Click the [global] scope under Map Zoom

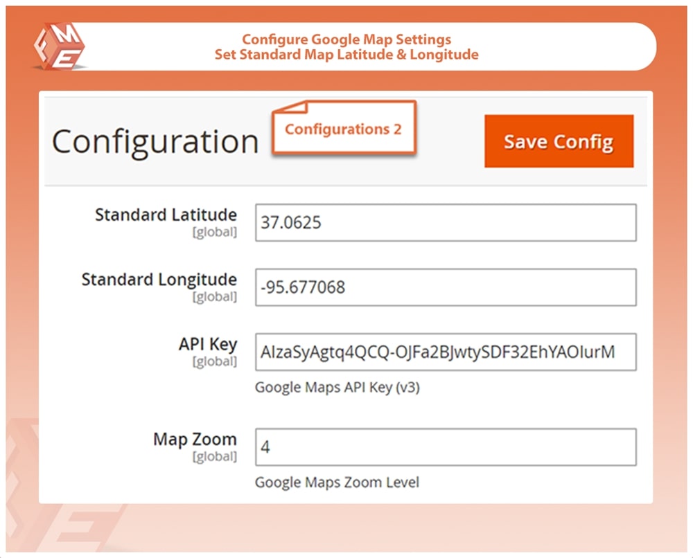[214, 456]
